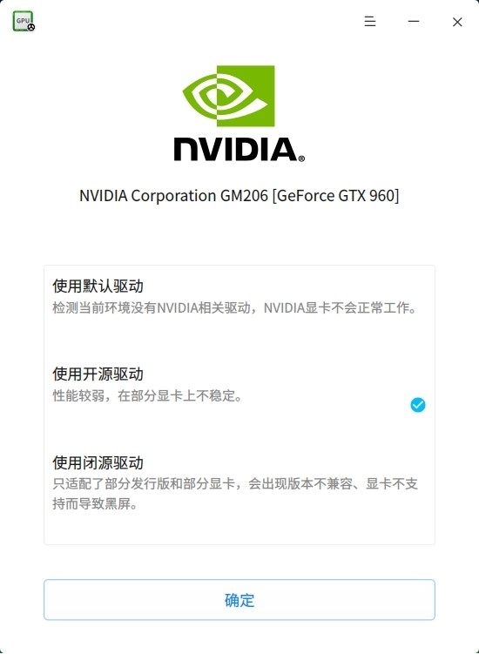Click the registered trademark symbol beside NVIDIA
The image size is (479, 654).
coord(301,158)
